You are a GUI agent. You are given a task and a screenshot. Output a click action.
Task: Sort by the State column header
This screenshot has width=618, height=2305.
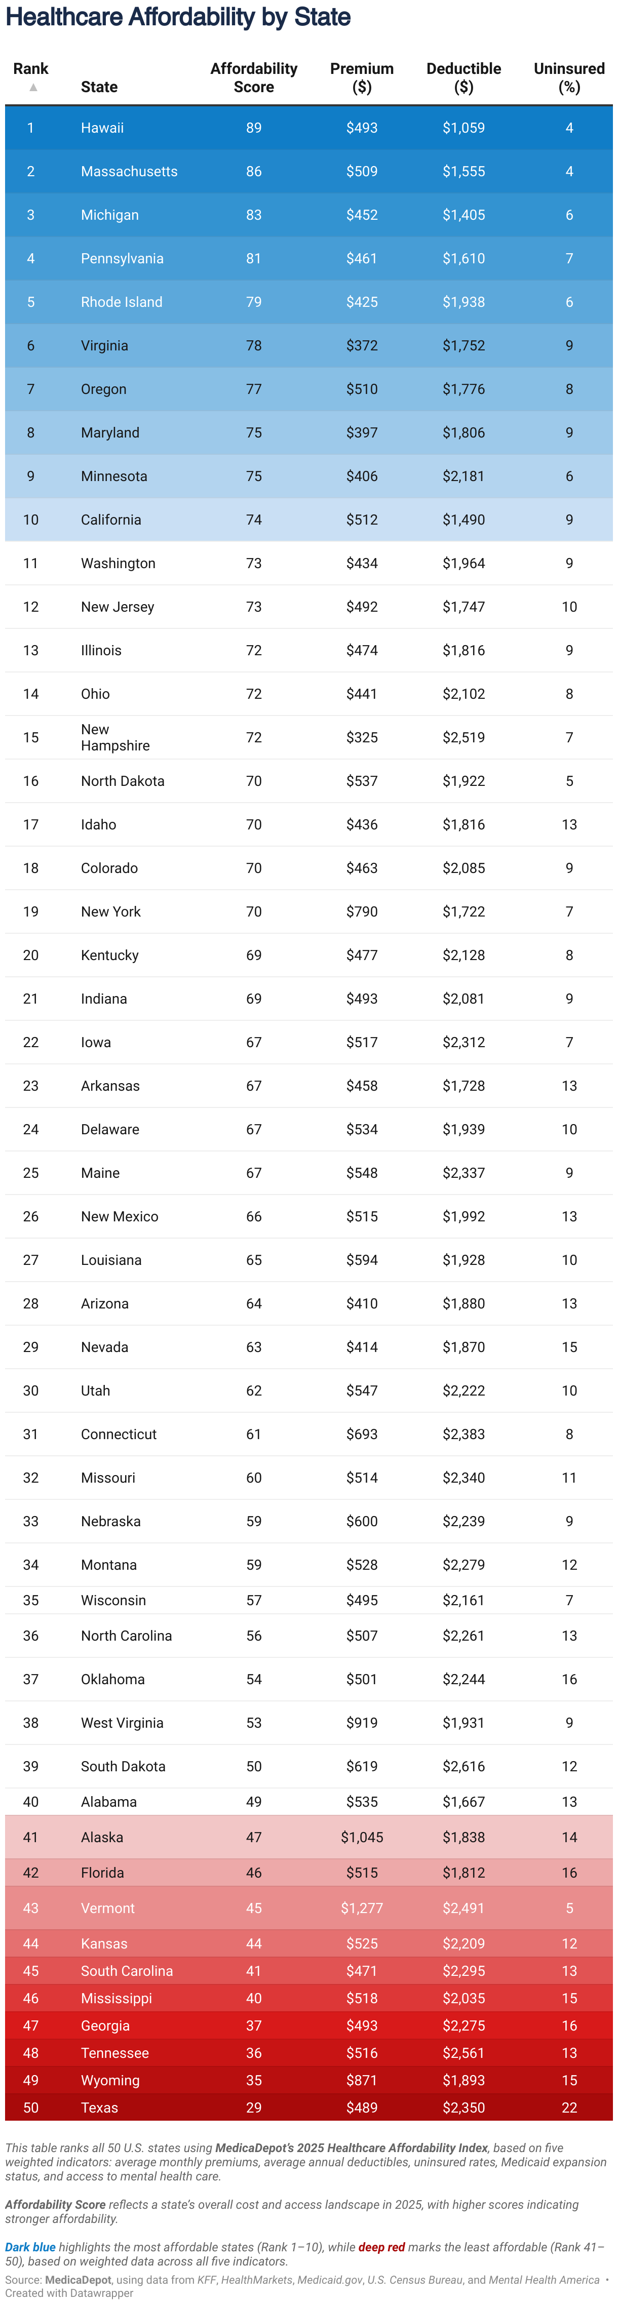click(x=99, y=87)
